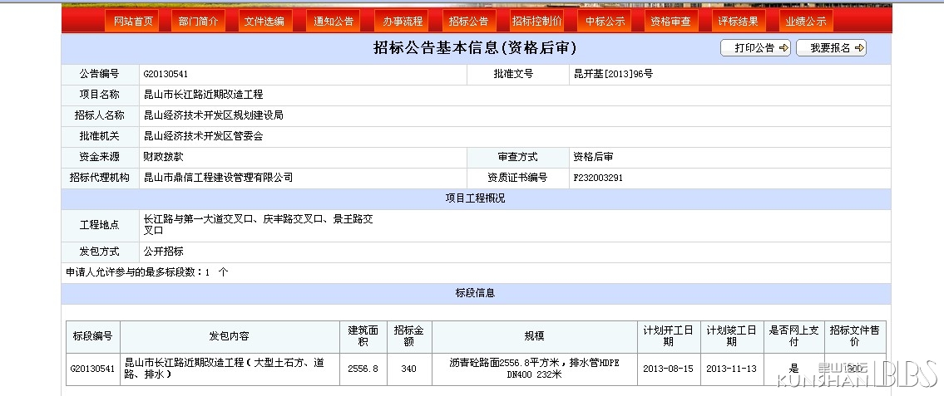Viewport: 944px width, 396px height.
Task: Select the 公告编号 label
Action: click(99, 74)
